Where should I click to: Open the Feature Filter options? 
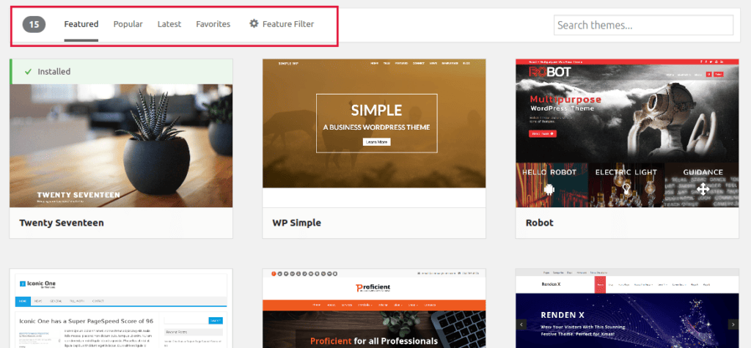click(x=282, y=24)
